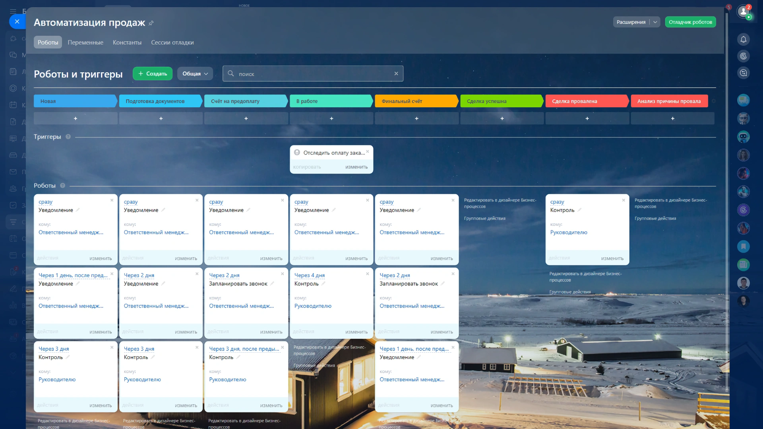The image size is (763, 429).
Task: Click the Роботы help question mark icon
Action: [x=62, y=186]
